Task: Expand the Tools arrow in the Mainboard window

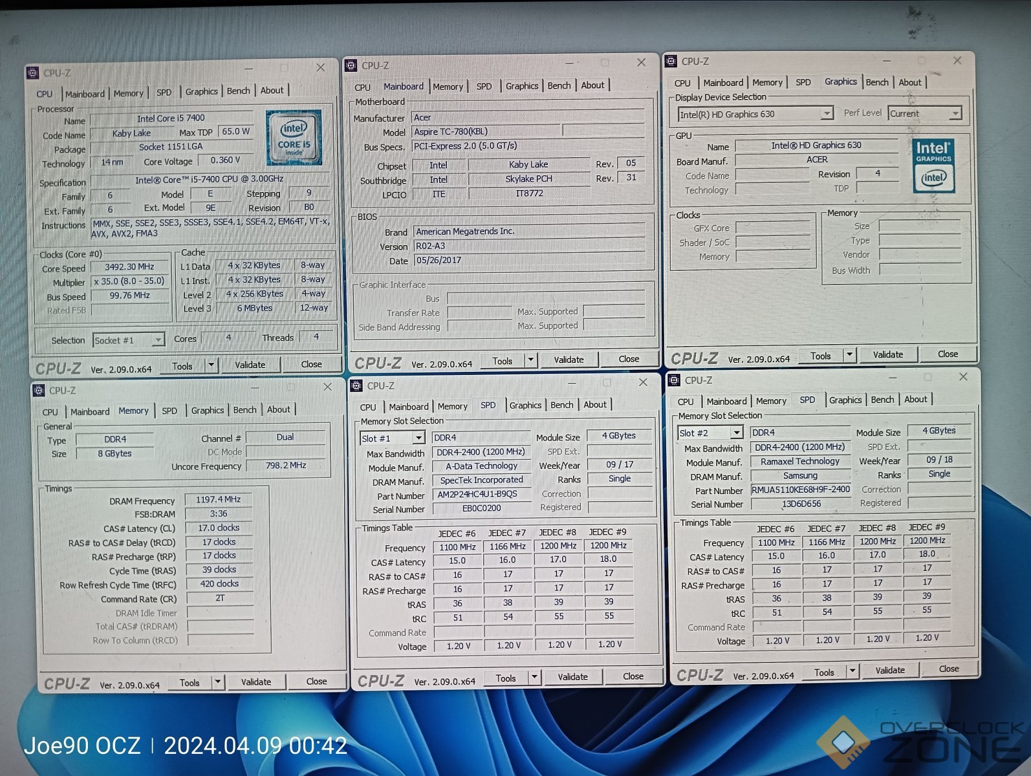Action: [x=530, y=360]
